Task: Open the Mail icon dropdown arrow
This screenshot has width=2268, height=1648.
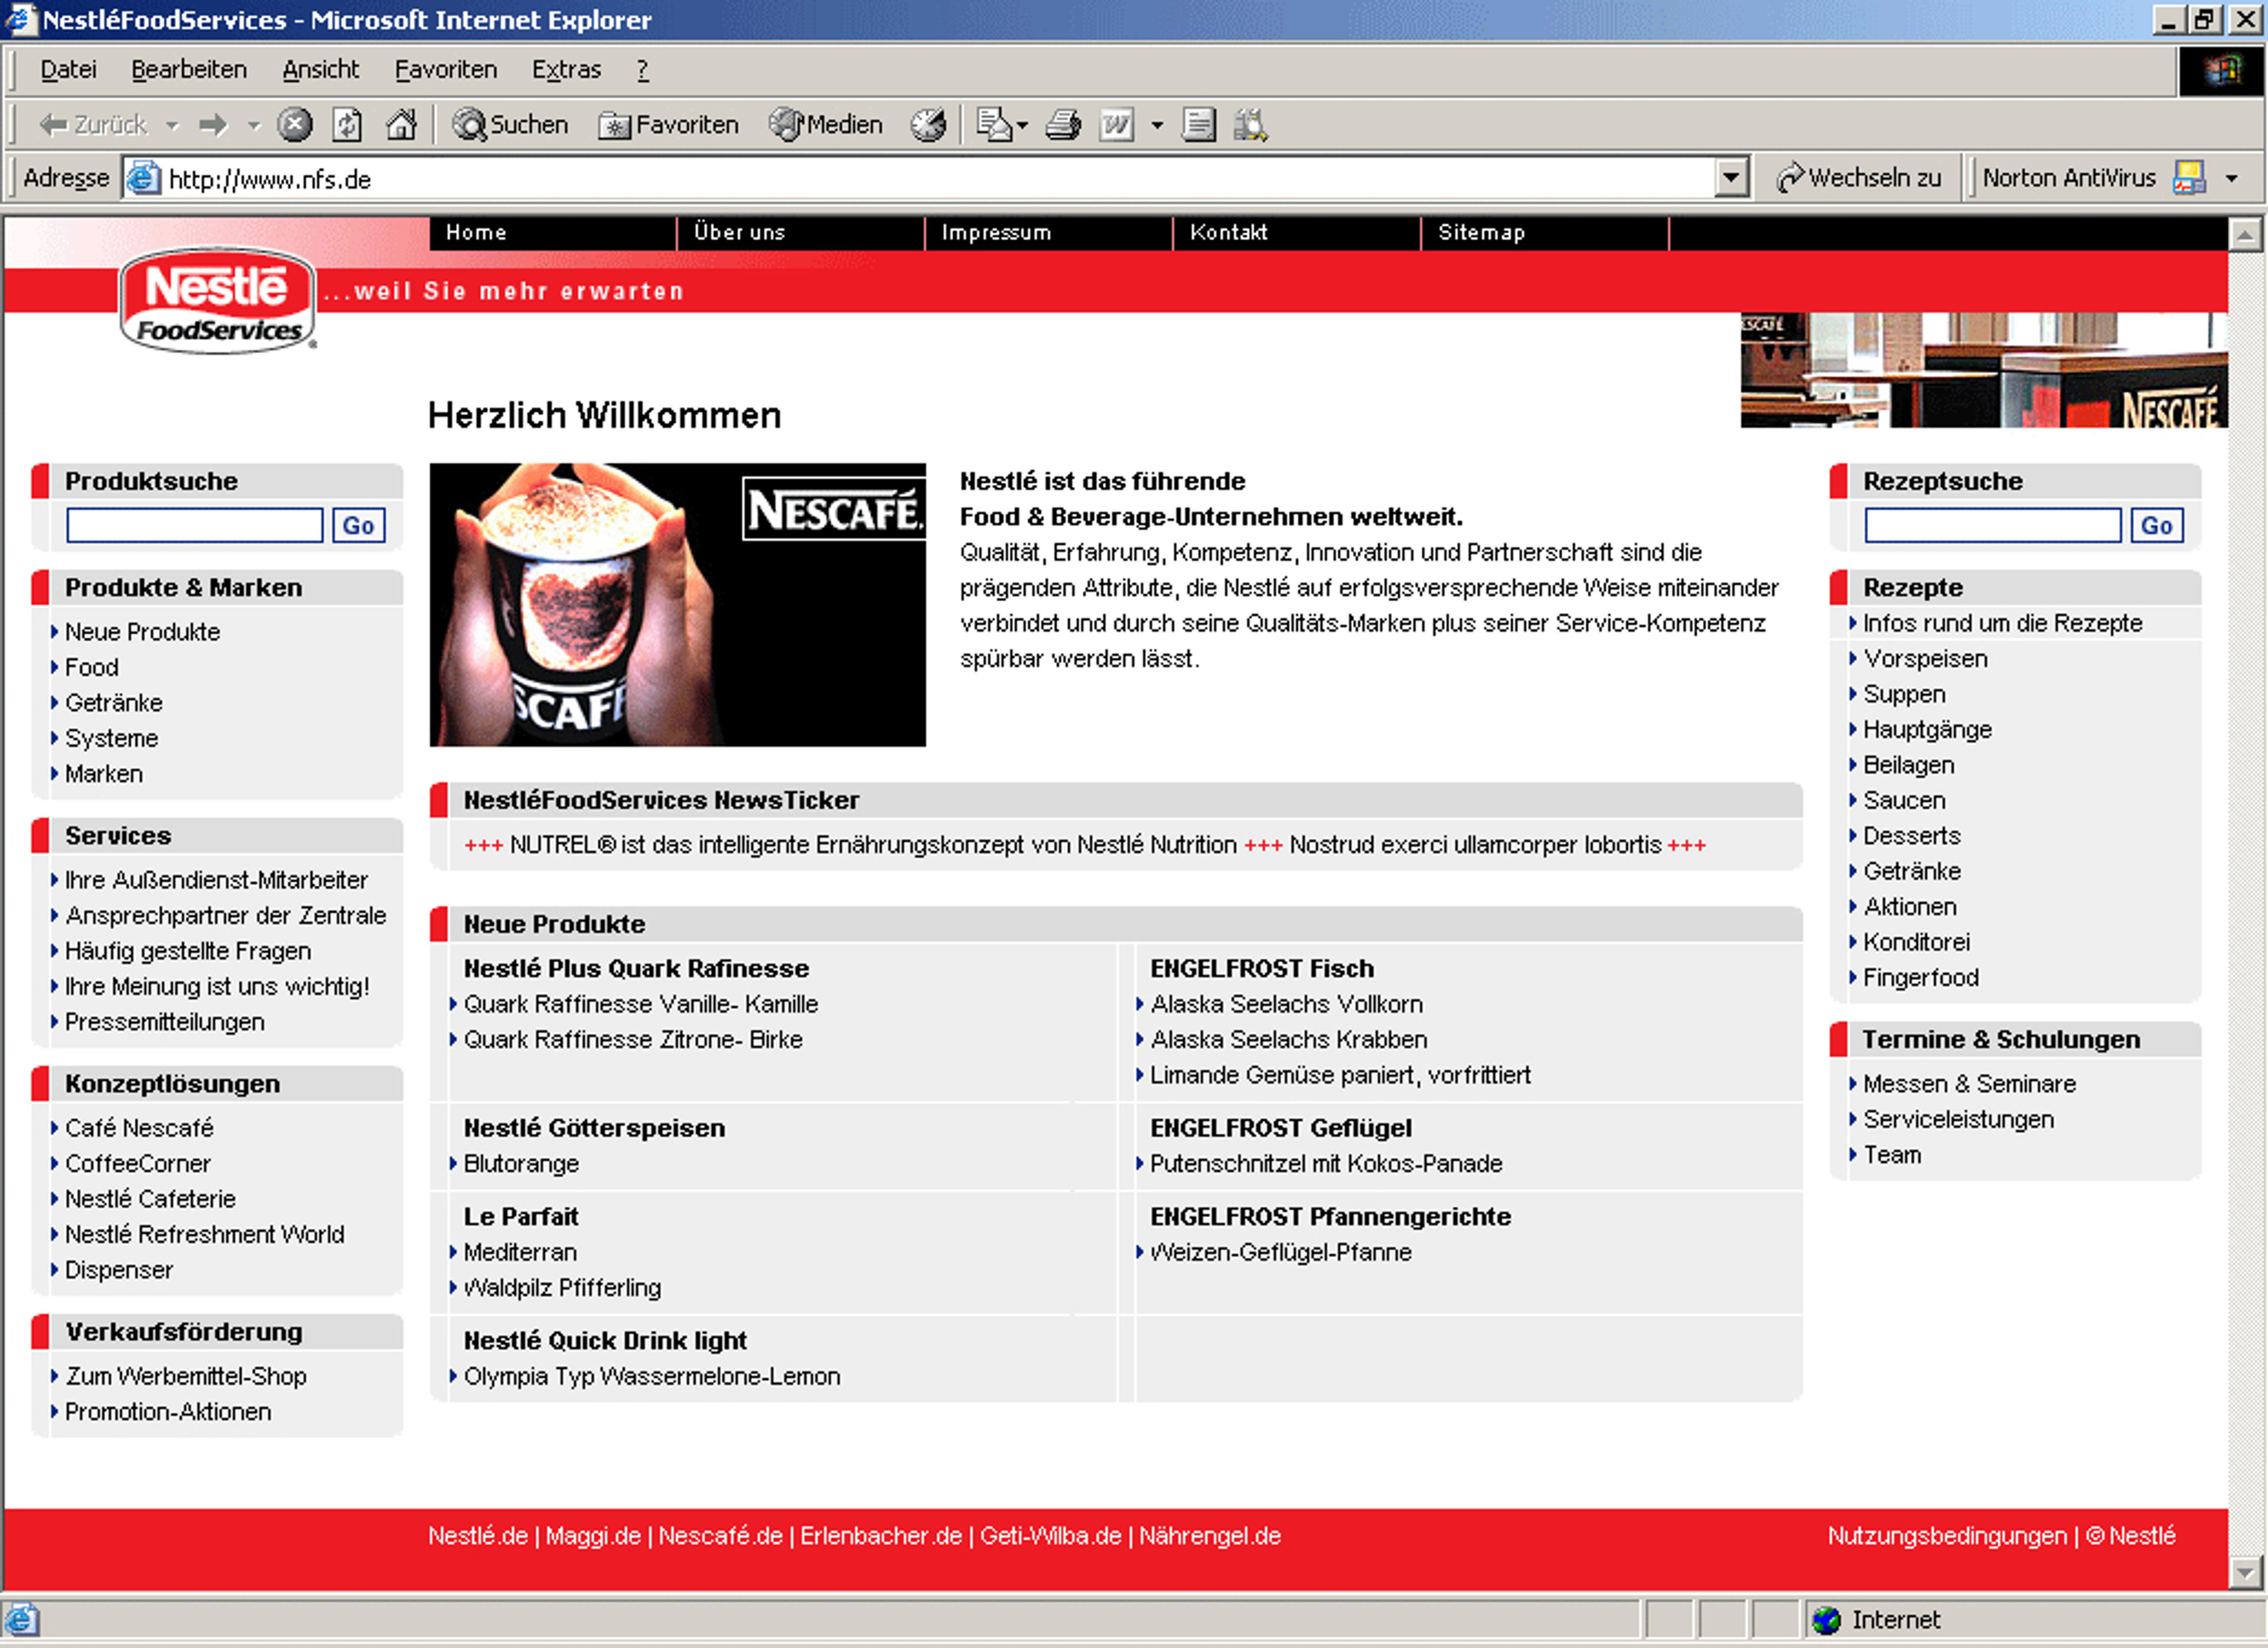Action: (x=1022, y=126)
